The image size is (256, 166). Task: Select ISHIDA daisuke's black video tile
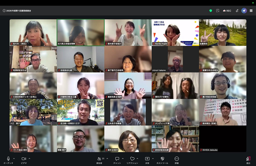[x=223, y=139]
